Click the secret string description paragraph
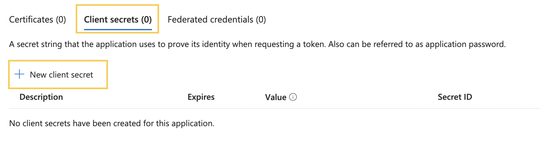Screen dimensions: 540x150 257,44
